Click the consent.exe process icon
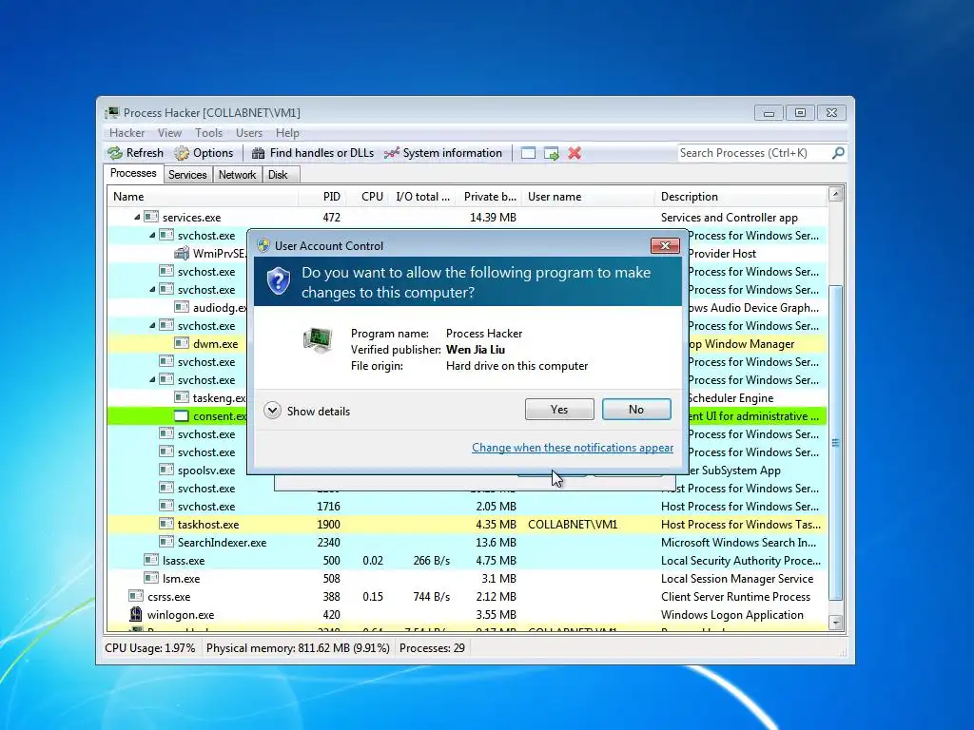 [182, 416]
